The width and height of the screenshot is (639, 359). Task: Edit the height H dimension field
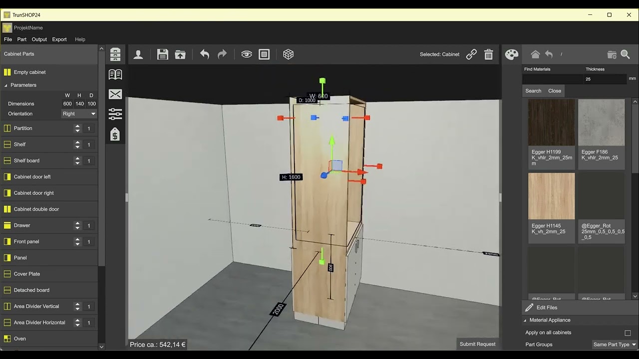click(x=79, y=104)
